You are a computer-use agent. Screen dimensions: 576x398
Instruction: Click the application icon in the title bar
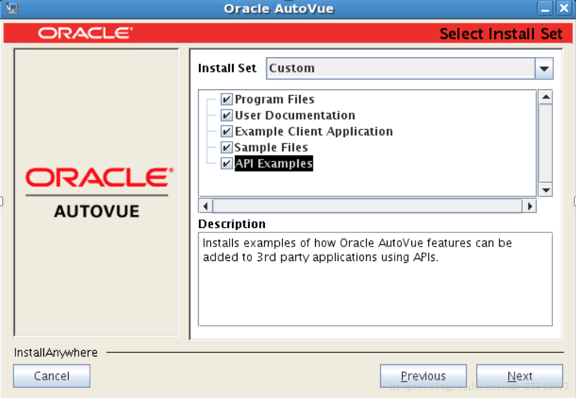point(11,8)
